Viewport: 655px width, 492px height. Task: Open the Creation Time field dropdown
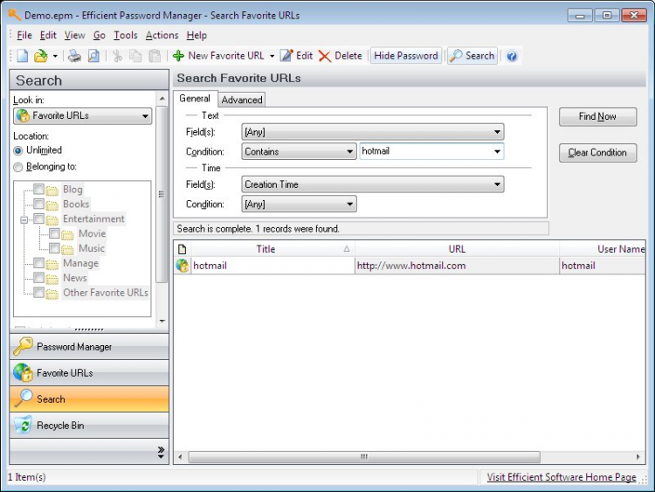tap(373, 184)
